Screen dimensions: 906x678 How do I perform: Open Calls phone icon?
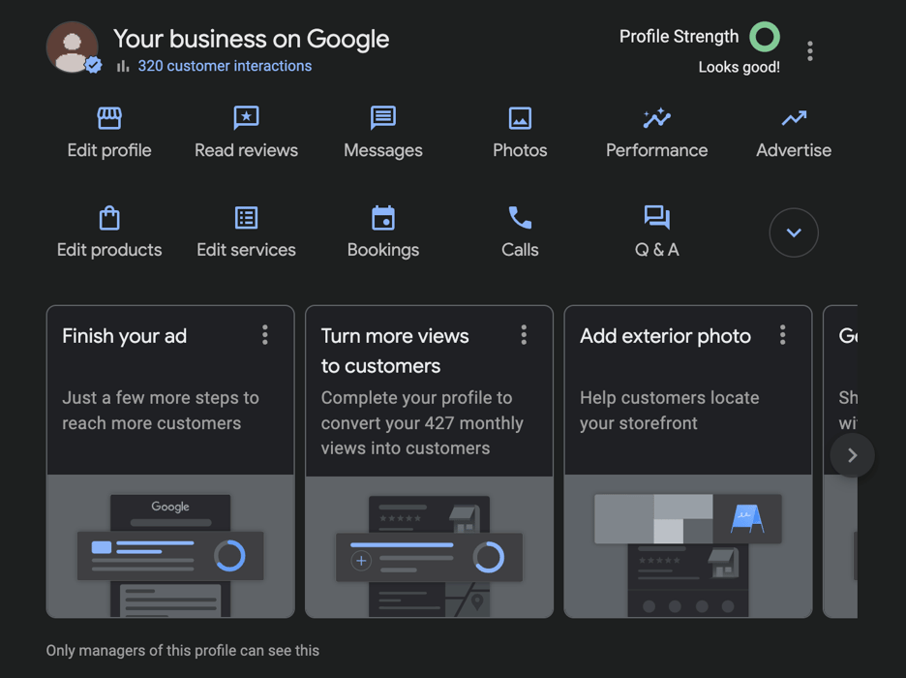coord(520,218)
